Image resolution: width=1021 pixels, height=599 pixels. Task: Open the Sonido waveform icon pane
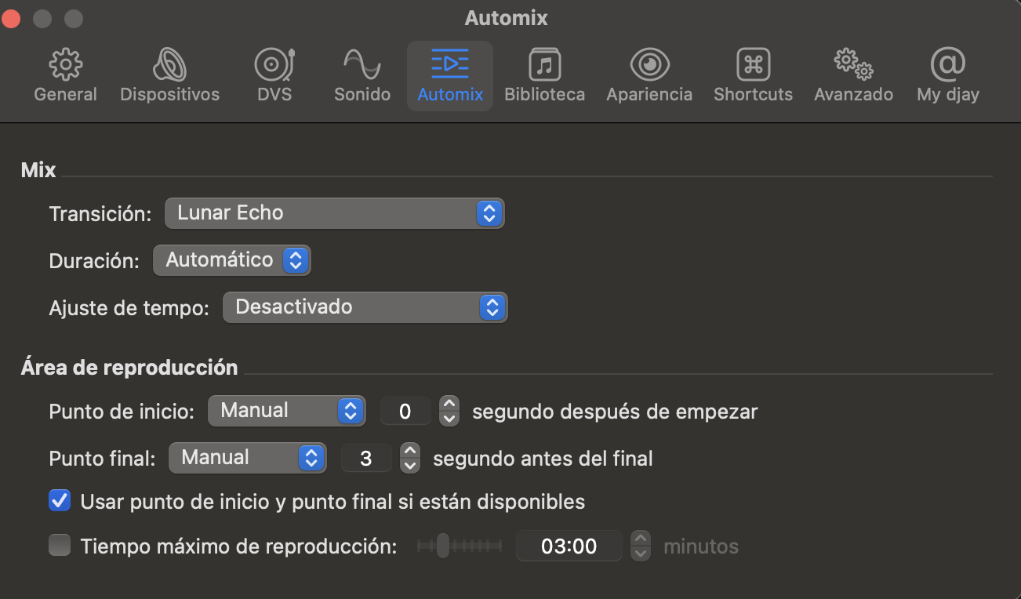point(362,75)
